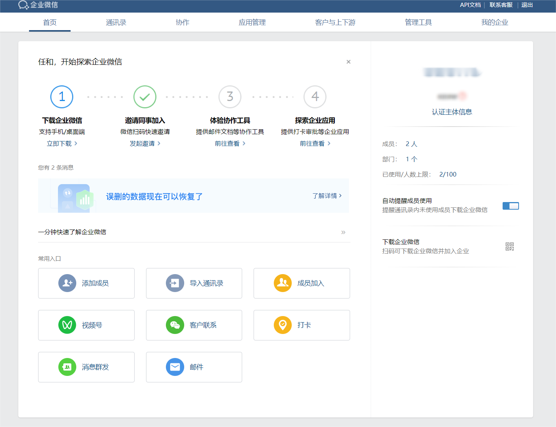Select the 视频号 icon

click(67, 325)
